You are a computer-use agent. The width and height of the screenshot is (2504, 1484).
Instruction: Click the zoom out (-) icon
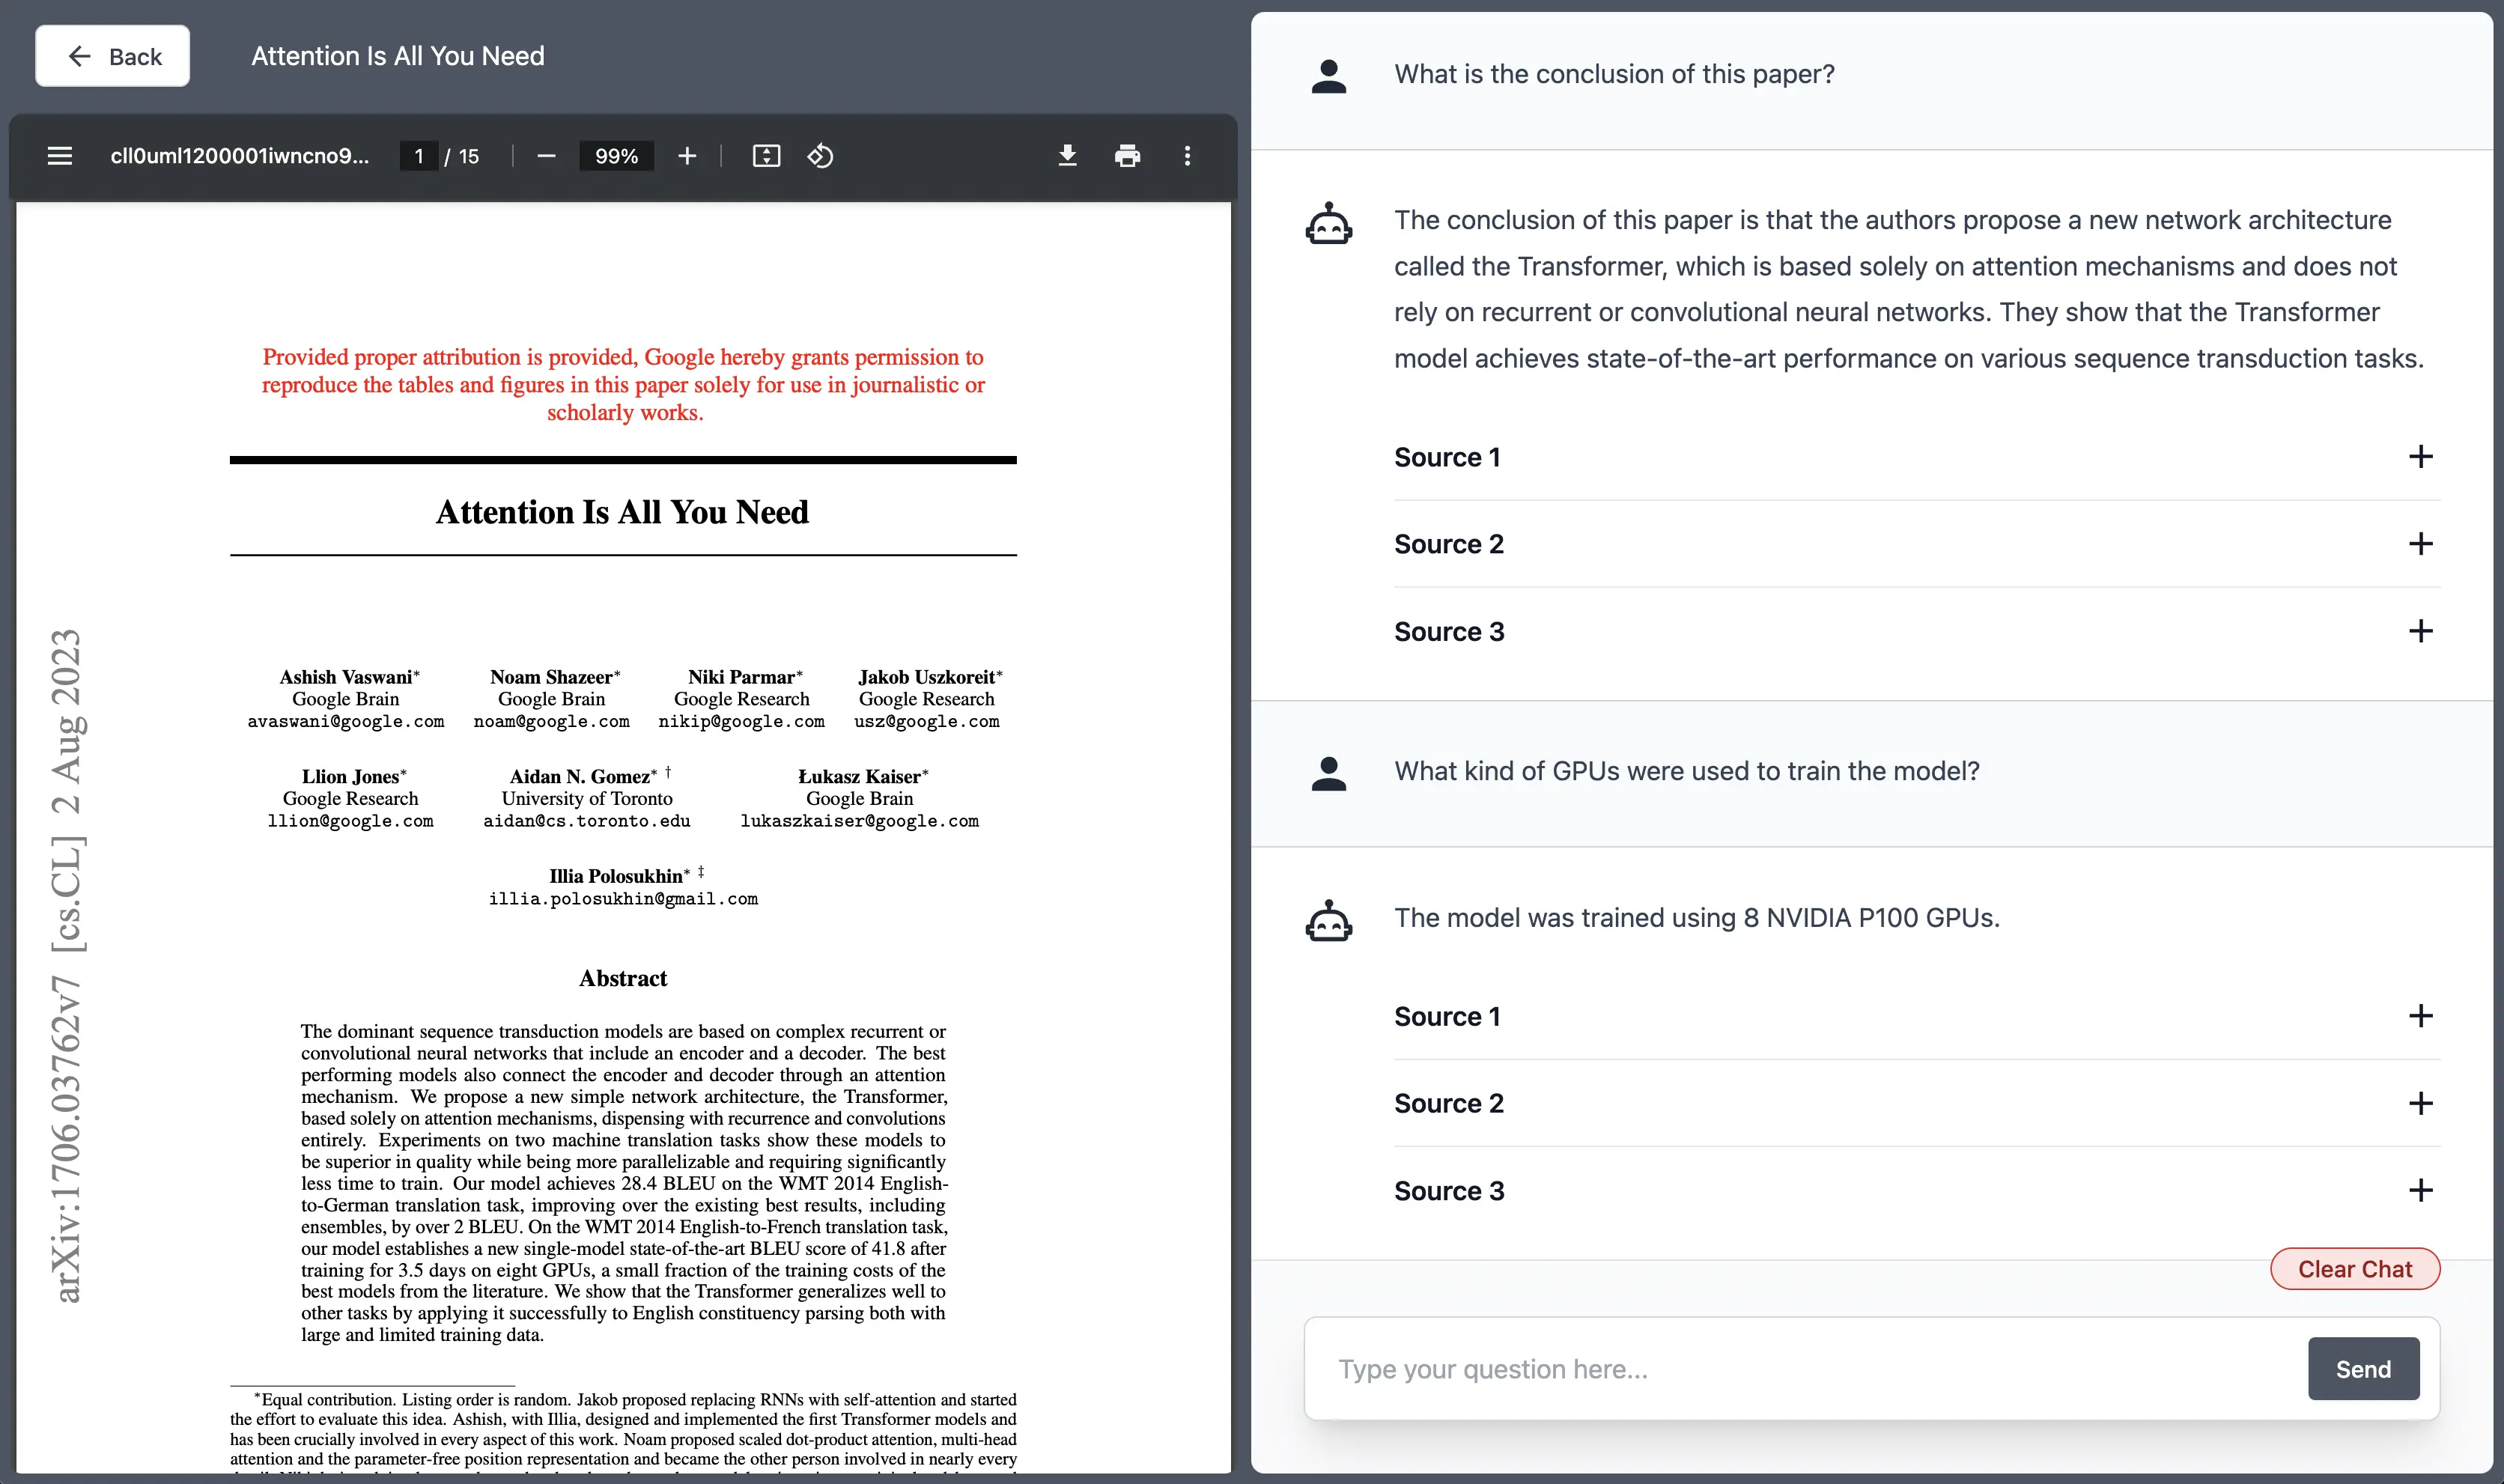(x=546, y=157)
